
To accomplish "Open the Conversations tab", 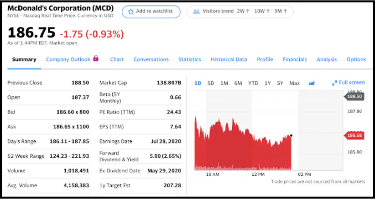I will click(151, 60).
